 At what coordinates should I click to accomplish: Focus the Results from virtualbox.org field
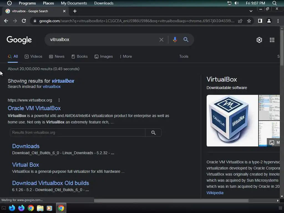click(x=78, y=133)
